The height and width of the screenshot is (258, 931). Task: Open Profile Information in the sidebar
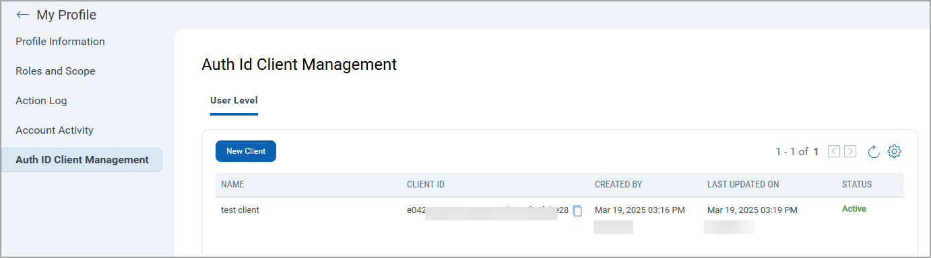click(60, 42)
